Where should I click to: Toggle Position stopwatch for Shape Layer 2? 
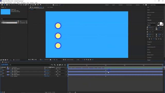click(11, 73)
